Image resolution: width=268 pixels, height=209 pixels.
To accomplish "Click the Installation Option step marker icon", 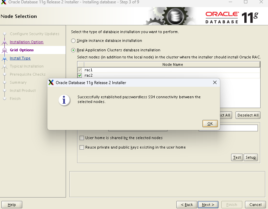I will 5,42.
